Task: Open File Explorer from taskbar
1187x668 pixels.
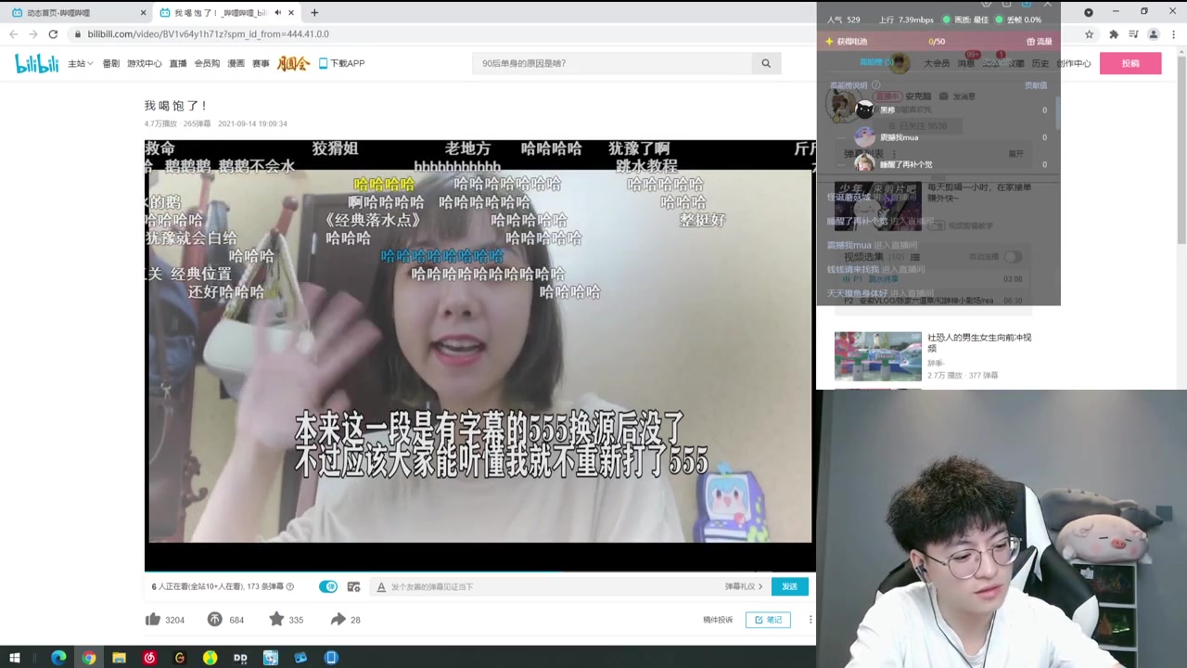Action: coord(119,658)
